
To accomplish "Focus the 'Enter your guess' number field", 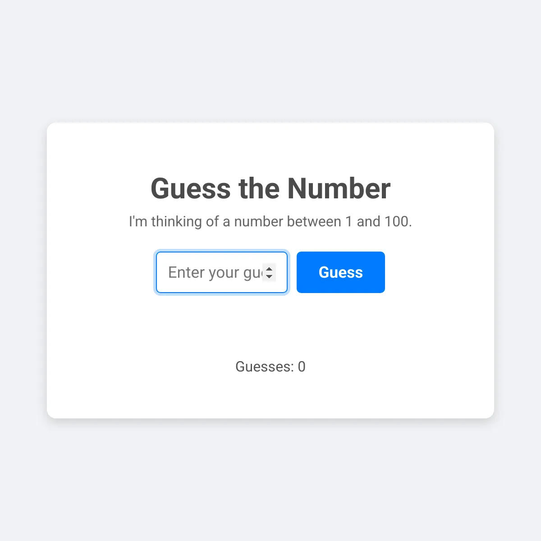I will 222,272.
